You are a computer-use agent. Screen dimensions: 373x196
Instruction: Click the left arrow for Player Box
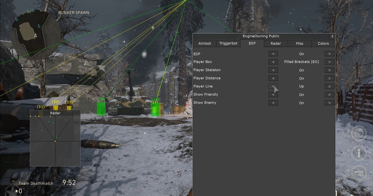click(273, 62)
